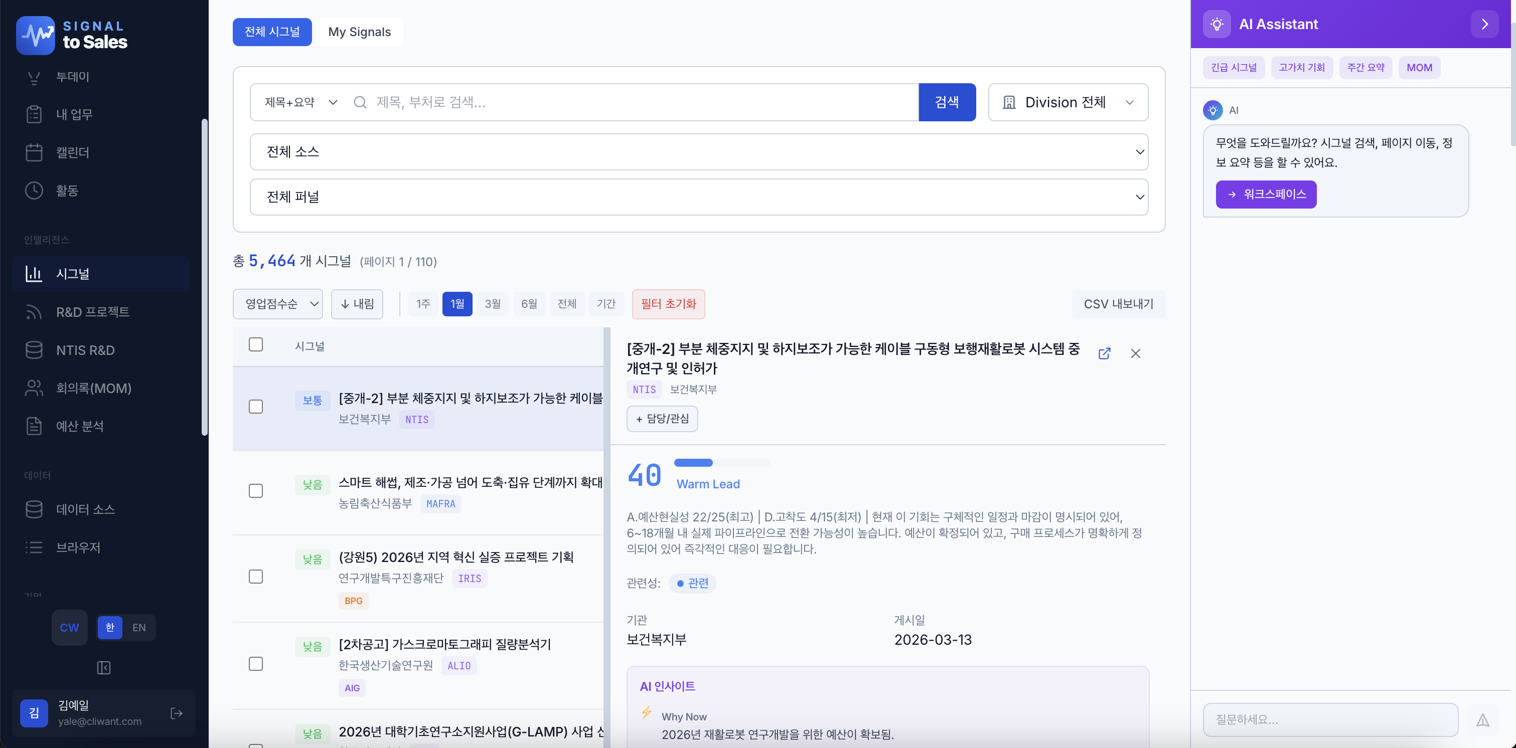Open 영업점수순 sort dropdown
1516x748 pixels.
(x=278, y=304)
